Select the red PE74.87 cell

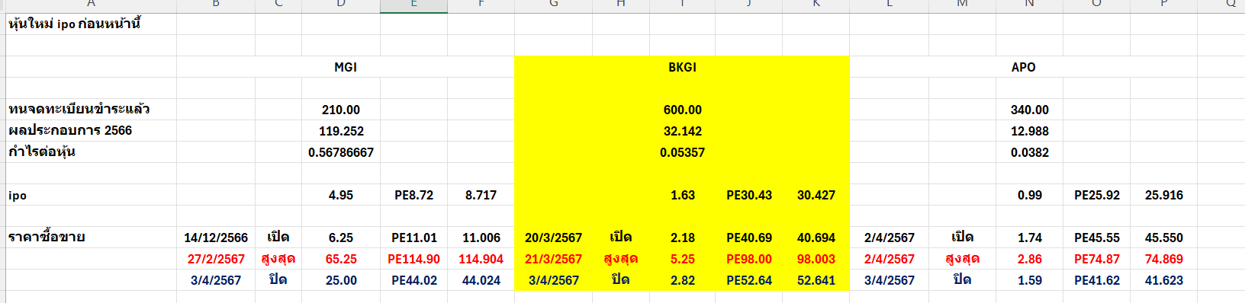click(1096, 259)
